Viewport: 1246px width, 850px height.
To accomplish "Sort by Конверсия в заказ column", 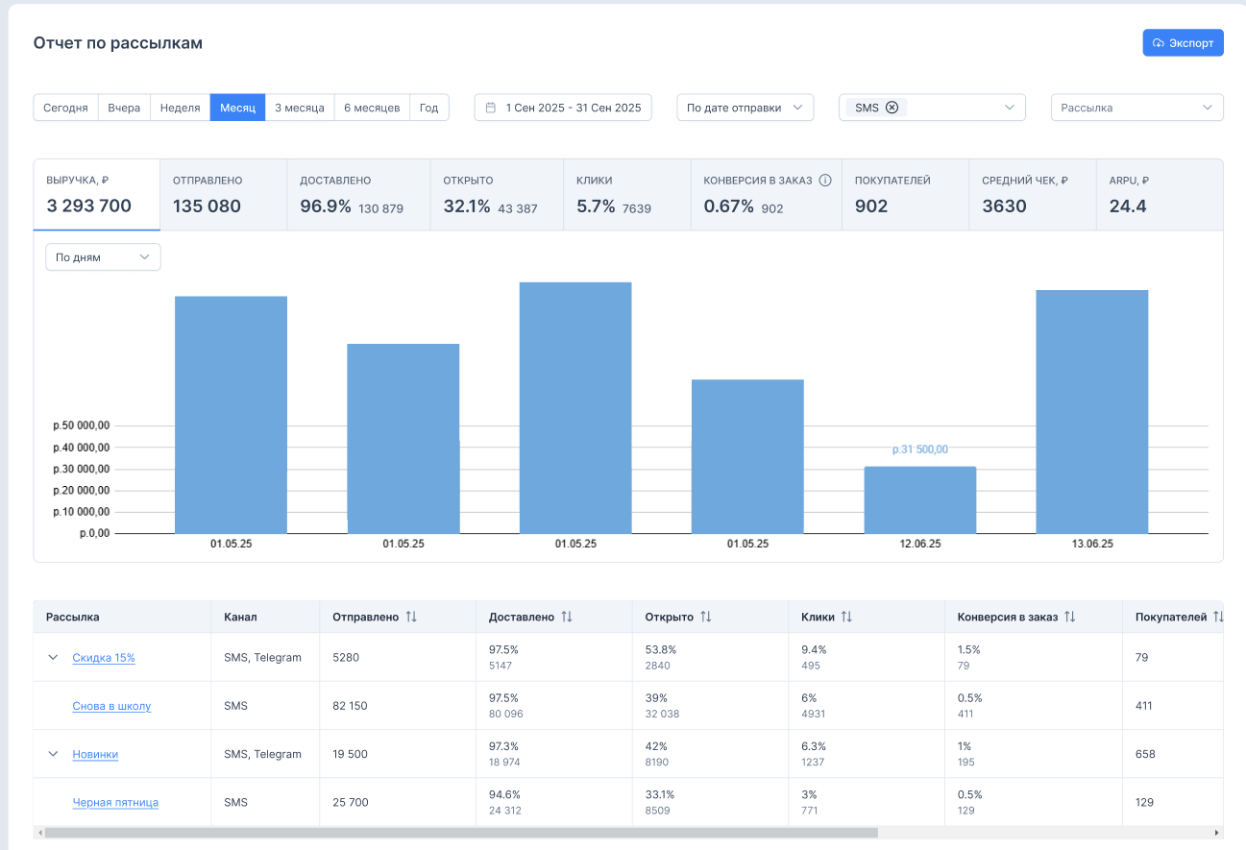I will (1069, 617).
